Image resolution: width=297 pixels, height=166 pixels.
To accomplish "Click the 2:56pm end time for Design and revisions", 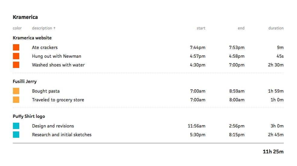I will (237, 126).
